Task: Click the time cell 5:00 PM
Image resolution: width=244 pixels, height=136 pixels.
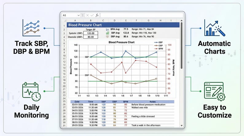Action: [93, 110]
